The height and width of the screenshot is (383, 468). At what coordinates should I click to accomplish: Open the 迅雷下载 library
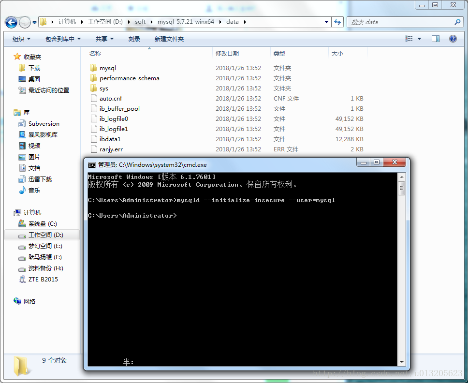click(x=40, y=179)
